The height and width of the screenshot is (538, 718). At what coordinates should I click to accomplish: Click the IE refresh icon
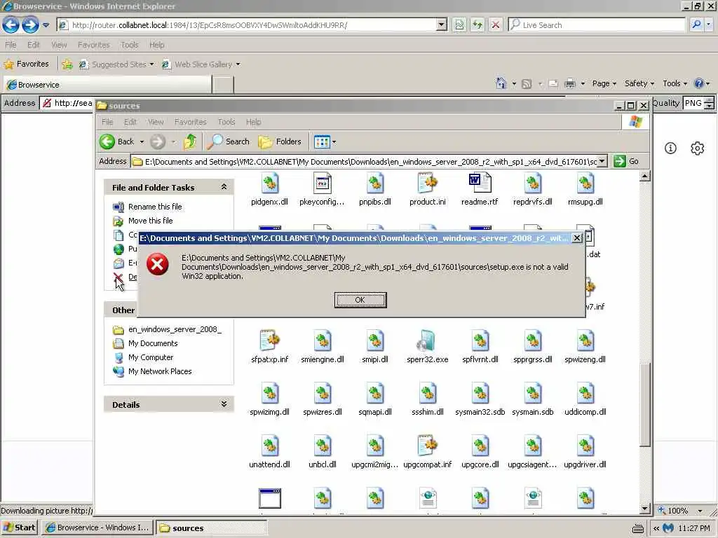click(x=477, y=25)
